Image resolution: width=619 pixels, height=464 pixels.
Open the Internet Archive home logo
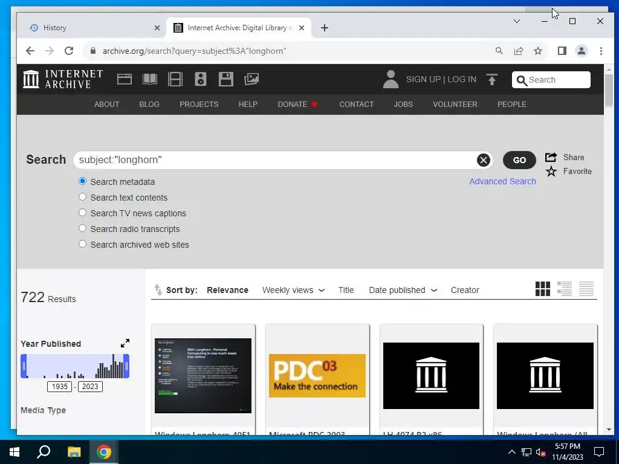click(x=63, y=79)
